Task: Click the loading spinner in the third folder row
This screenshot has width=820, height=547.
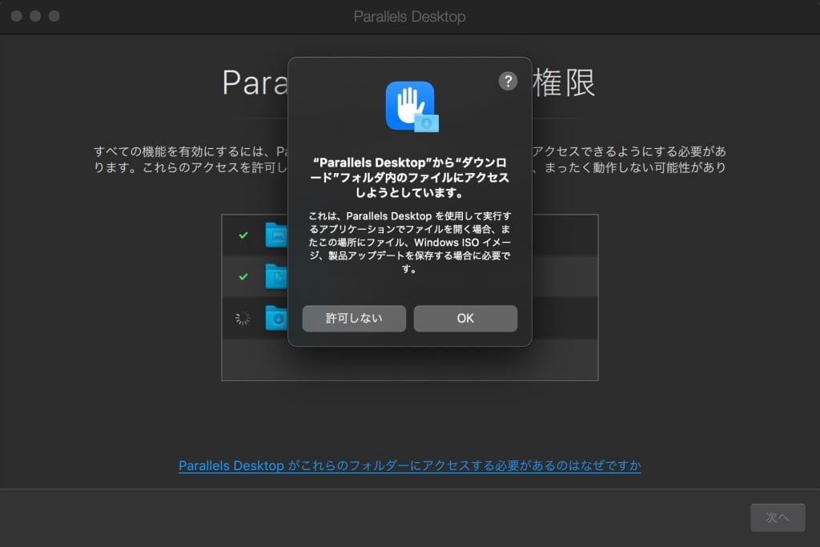Action: tap(243, 318)
